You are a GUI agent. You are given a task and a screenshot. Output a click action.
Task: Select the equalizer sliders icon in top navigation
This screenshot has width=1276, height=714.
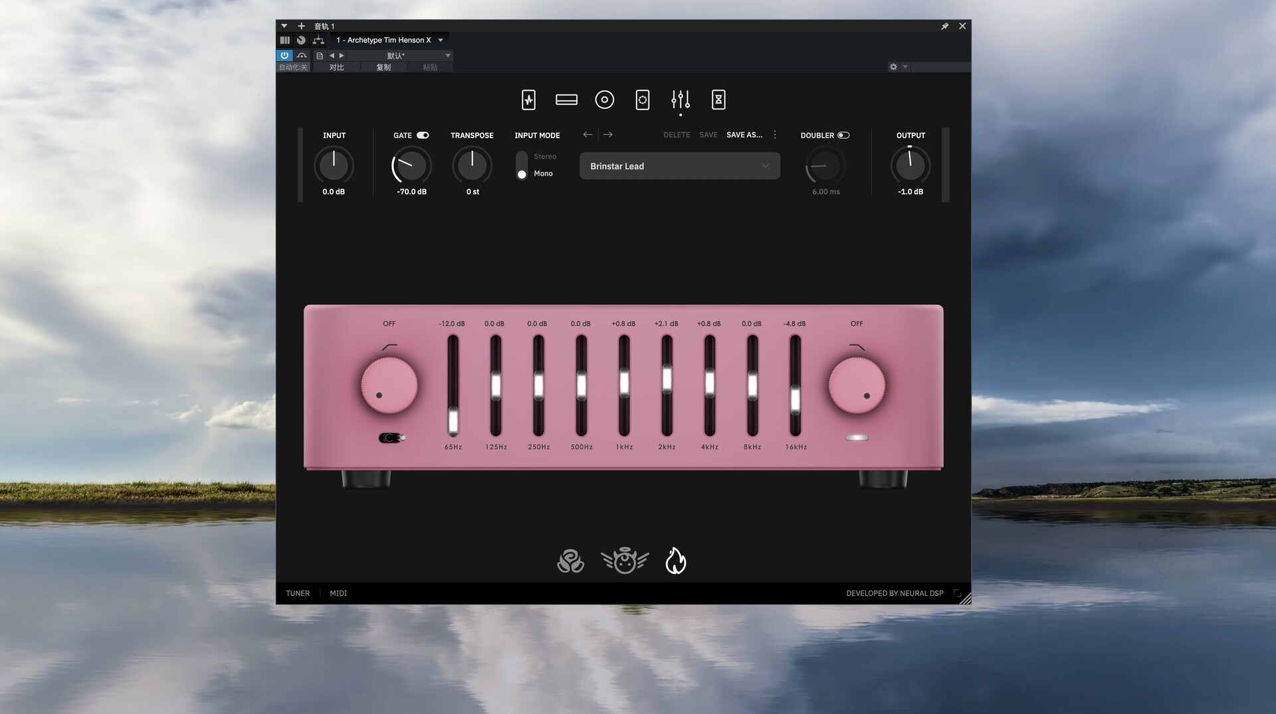pyautogui.click(x=680, y=100)
